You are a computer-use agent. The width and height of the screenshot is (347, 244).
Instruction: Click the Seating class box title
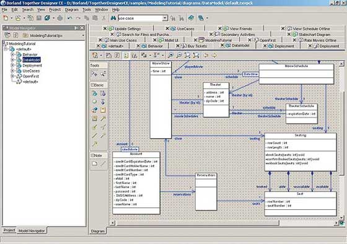[301, 135]
